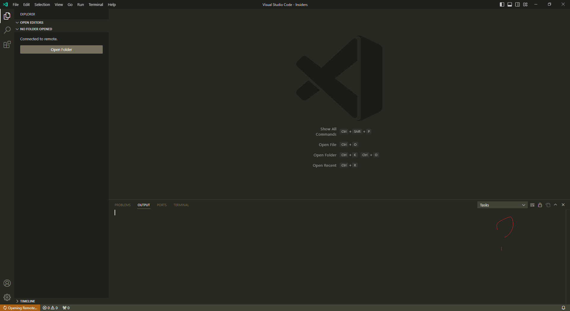The height and width of the screenshot is (311, 570).
Task: Open the Accounts icon near bottom left
Action: tap(7, 283)
